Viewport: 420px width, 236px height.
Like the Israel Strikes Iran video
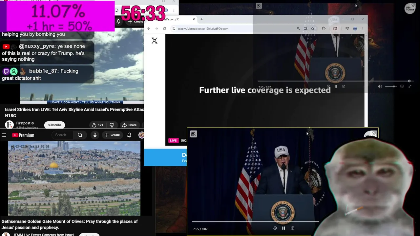(97, 125)
